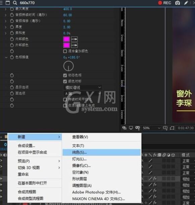Toggle stopwatch in the 颜色对称 row
Image resolution: width=195 pixels, height=205 pixels.
pyautogui.click(x=12, y=82)
